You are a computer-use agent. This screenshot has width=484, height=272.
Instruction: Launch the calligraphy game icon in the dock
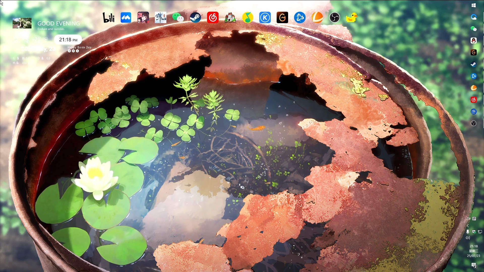(161, 18)
